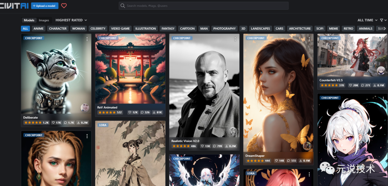Screen dimensions: 388x186
Task: Click the Counterfeit-V2.5 20K likes heart
Action: pyautogui.click(x=350, y=85)
